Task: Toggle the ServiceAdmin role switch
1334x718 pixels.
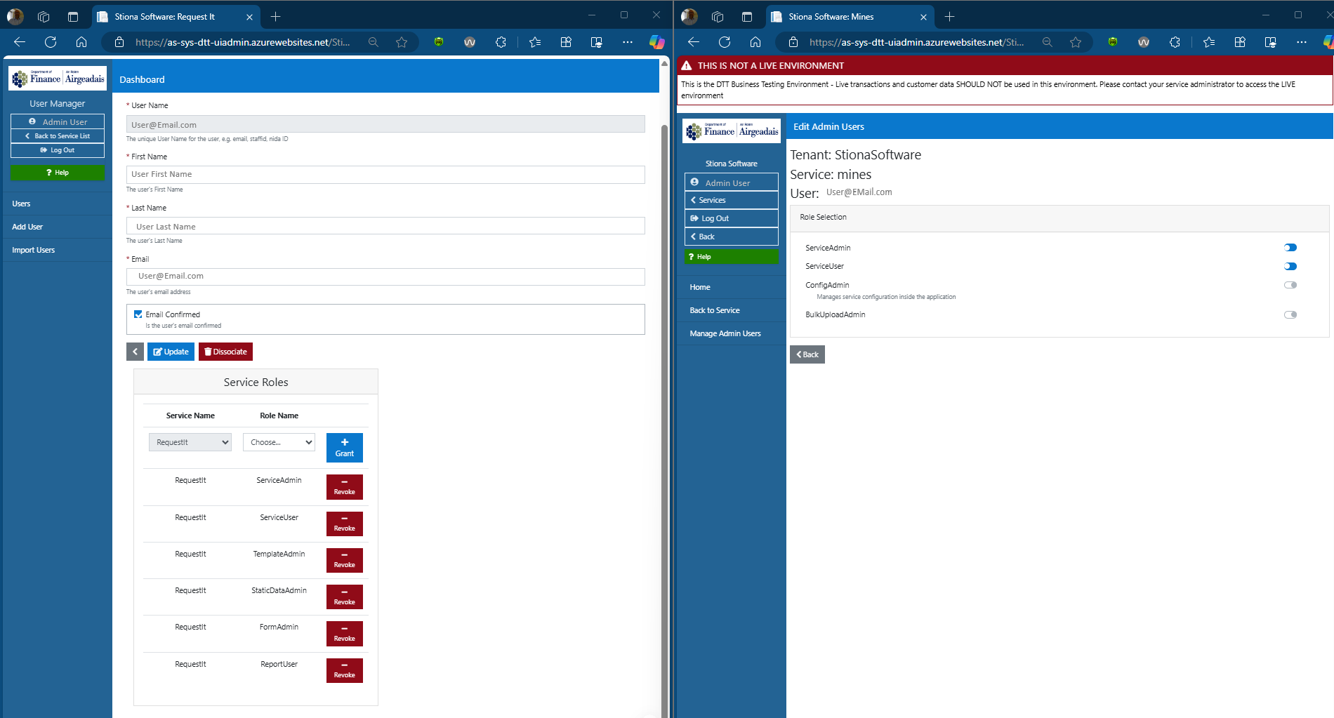Action: pyautogui.click(x=1290, y=248)
